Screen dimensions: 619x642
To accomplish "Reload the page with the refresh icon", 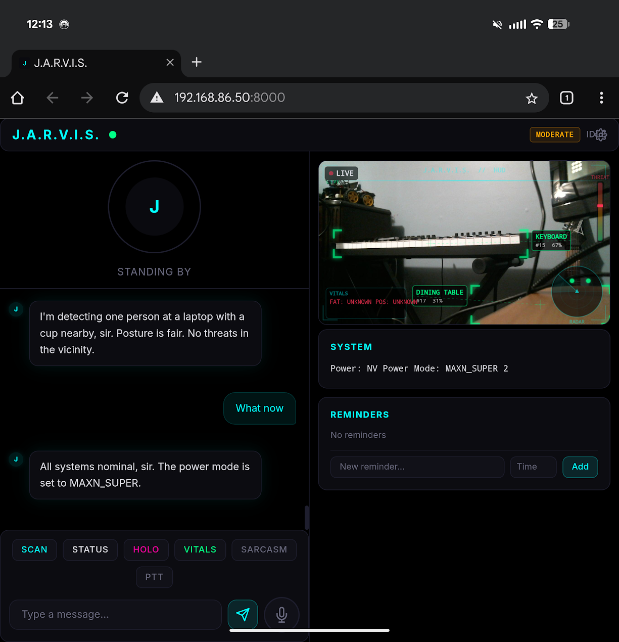I will tap(122, 98).
